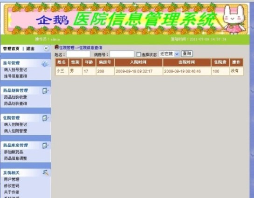Open the 还在院 status dropdown

169,54
